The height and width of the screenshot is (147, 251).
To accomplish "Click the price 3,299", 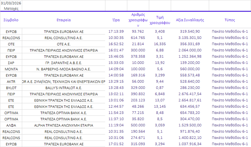I will [160, 75].
